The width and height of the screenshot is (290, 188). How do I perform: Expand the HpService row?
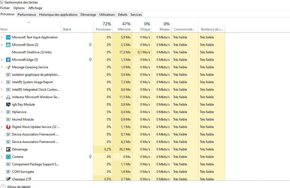[2, 112]
